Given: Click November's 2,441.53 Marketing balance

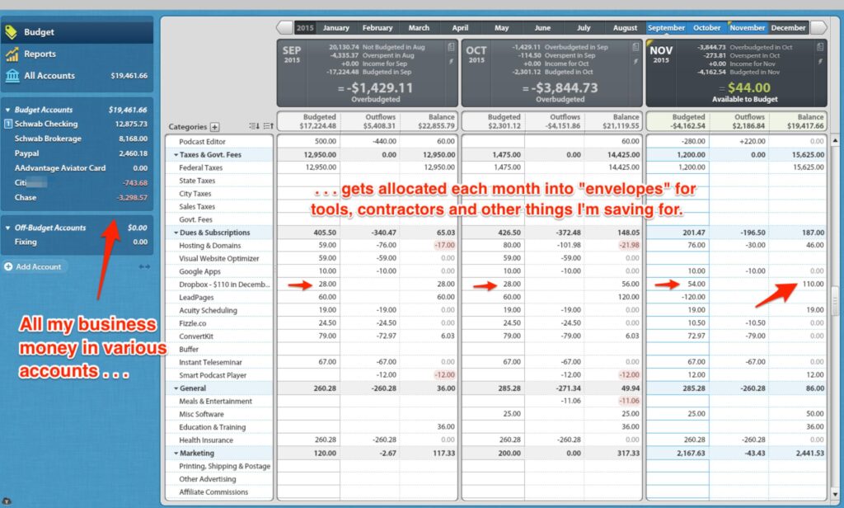Looking at the screenshot, I should click(x=809, y=454).
